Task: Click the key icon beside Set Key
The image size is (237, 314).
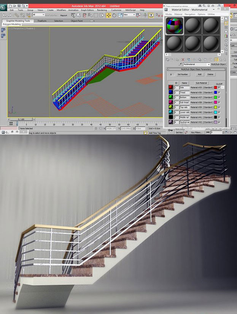Action: click(170, 131)
